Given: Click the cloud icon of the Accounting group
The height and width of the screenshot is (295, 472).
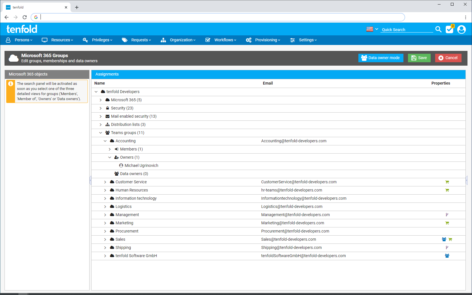Looking at the screenshot, I should pyautogui.click(x=112, y=141).
